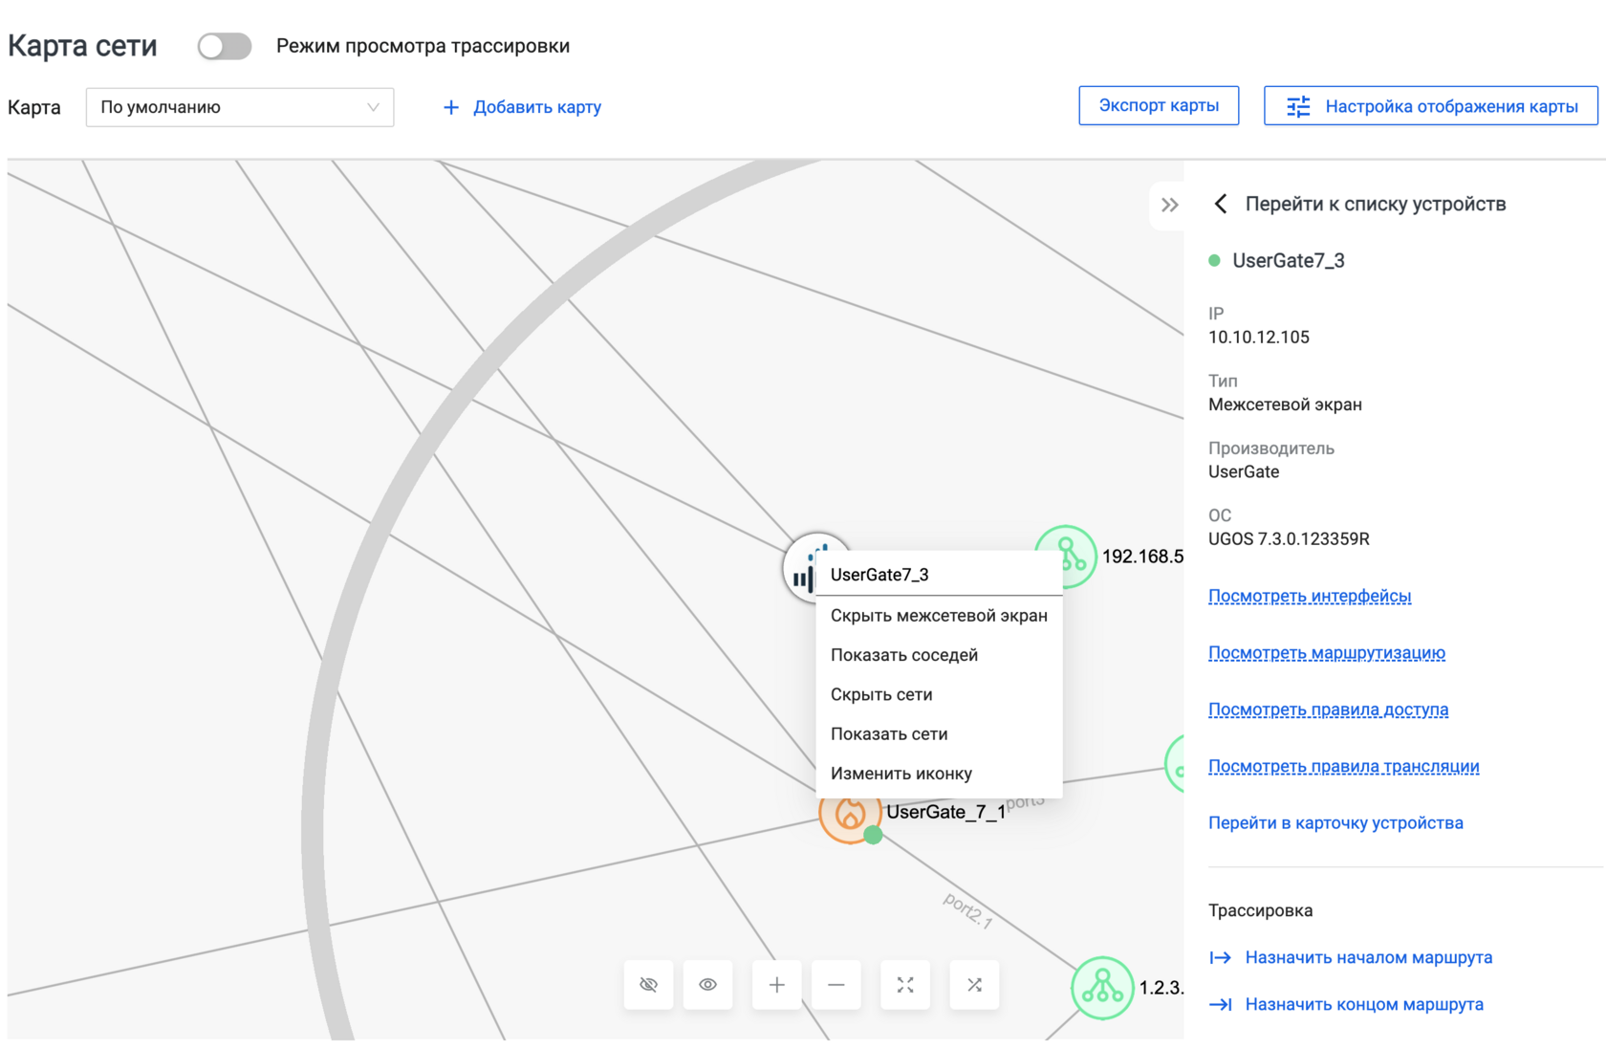
Task: Click the 'Добавить карту' text label
Action: tap(537, 107)
